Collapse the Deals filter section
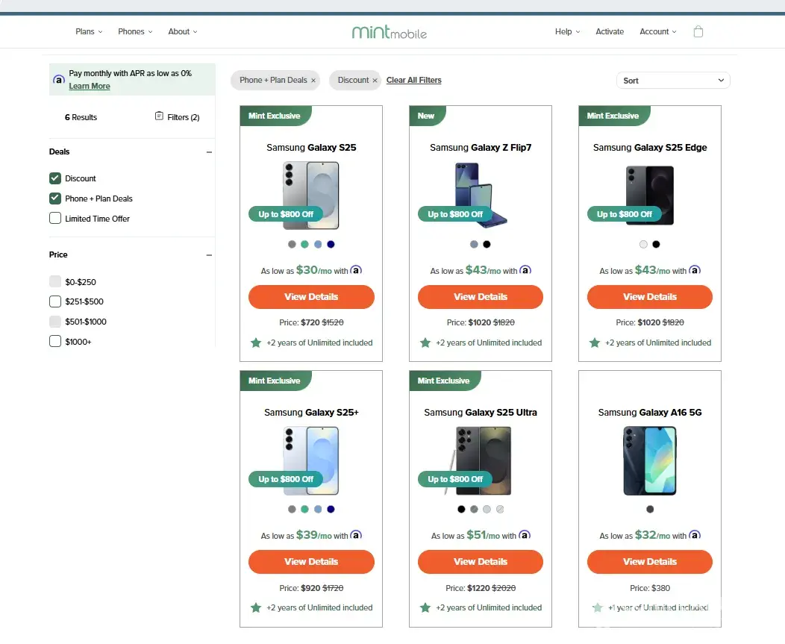The height and width of the screenshot is (644, 785). click(209, 152)
